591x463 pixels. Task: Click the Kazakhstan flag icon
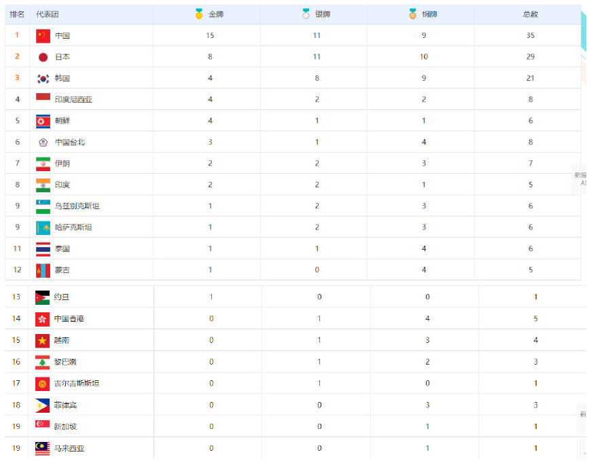(x=43, y=227)
